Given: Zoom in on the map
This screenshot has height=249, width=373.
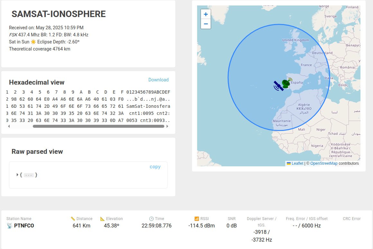Looking at the screenshot, I should [x=206, y=14].
